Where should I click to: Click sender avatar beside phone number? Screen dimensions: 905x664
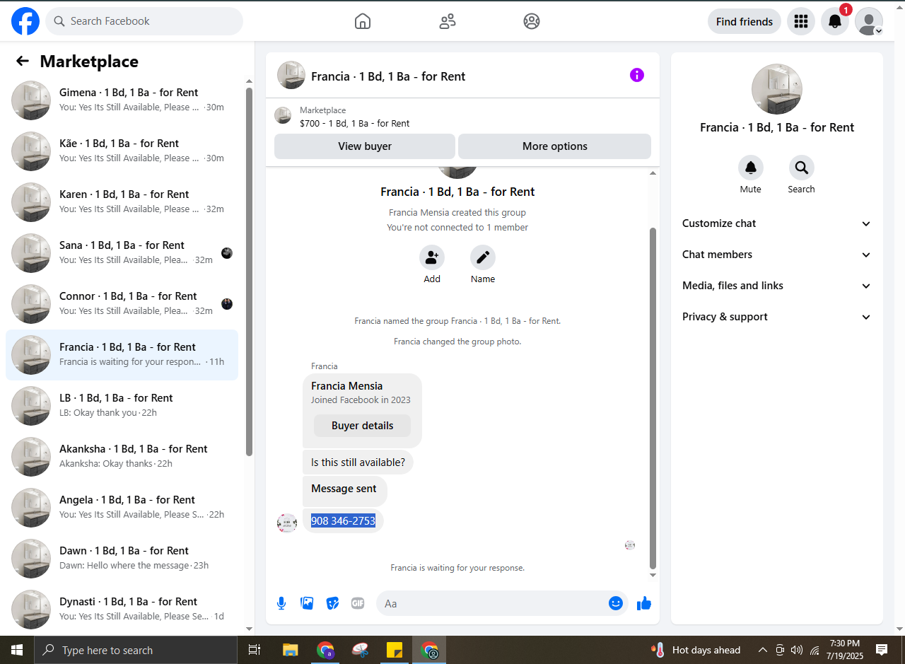pyautogui.click(x=287, y=523)
